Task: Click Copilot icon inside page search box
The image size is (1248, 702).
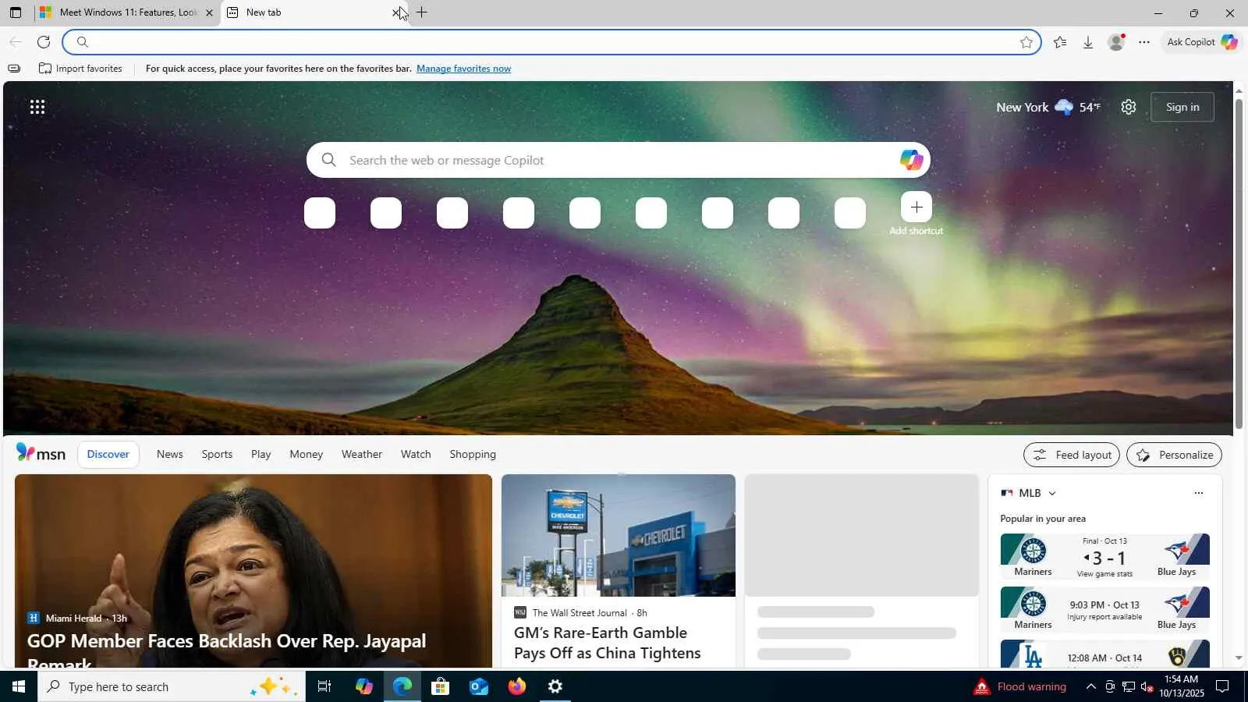Action: tap(911, 160)
